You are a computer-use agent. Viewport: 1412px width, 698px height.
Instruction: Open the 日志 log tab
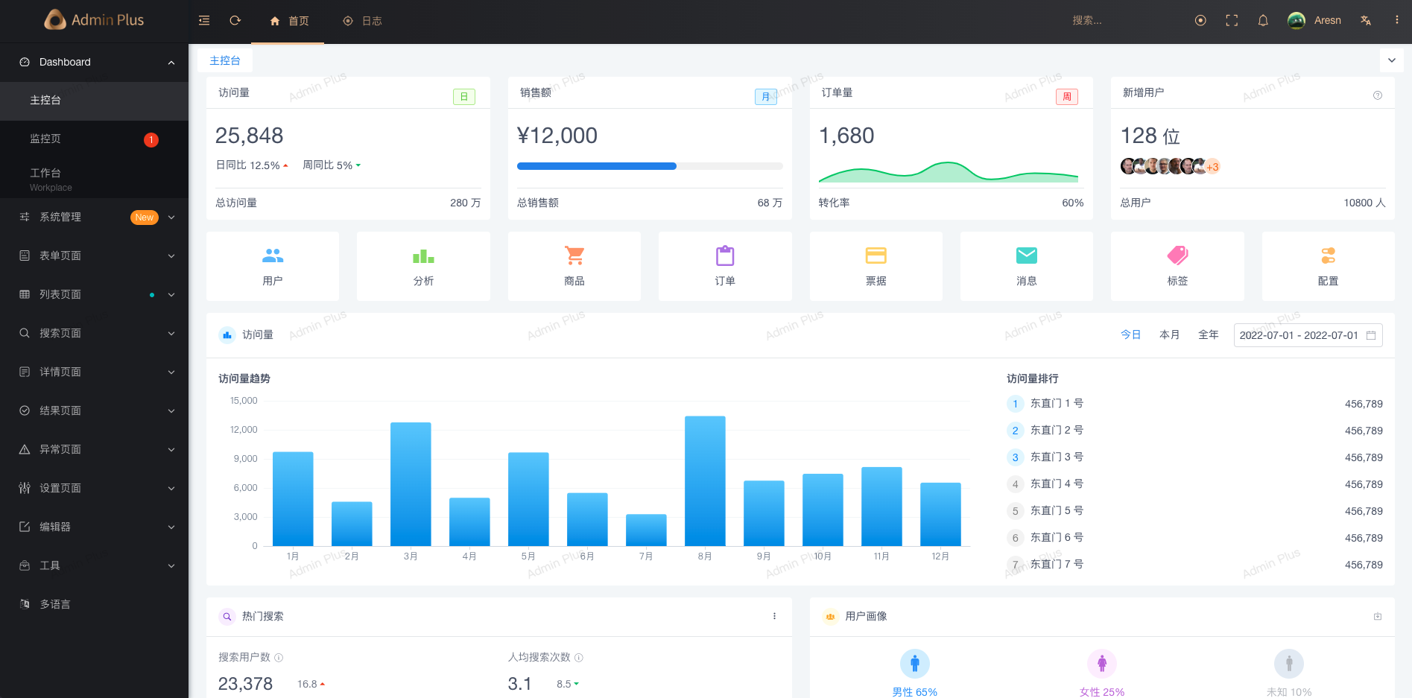pos(363,21)
